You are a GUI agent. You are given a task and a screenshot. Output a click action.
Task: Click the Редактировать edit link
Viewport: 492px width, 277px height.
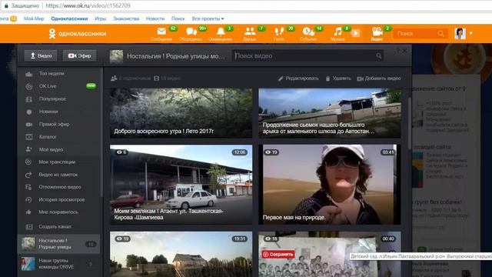[298, 78]
